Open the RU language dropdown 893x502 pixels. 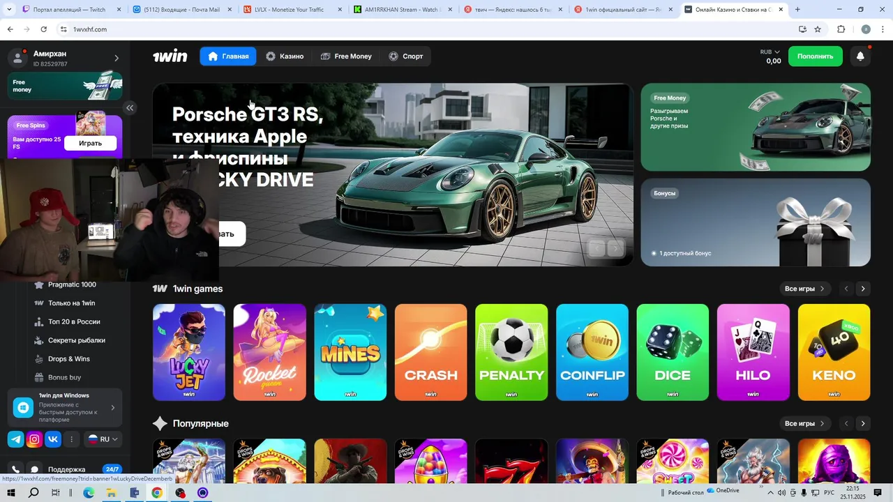(103, 439)
